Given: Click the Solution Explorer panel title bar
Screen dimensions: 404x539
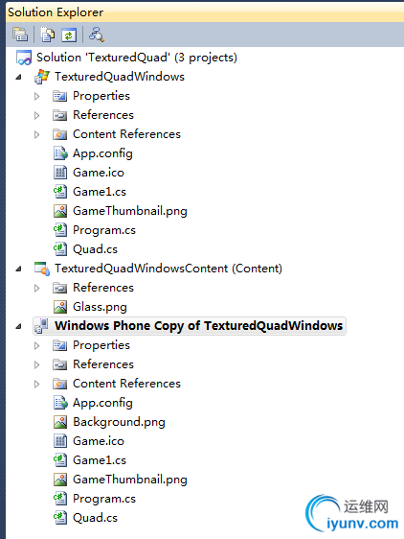Looking at the screenshot, I should coord(205,12).
